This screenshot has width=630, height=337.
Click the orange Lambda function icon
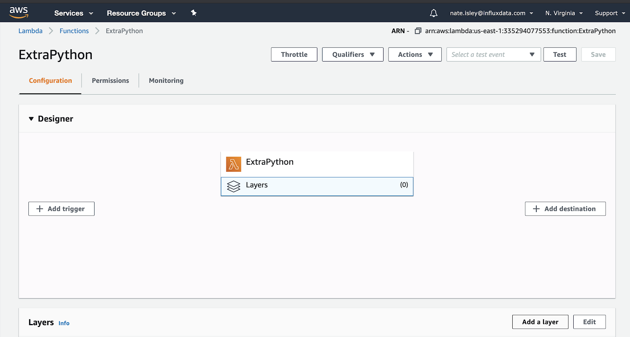click(233, 164)
